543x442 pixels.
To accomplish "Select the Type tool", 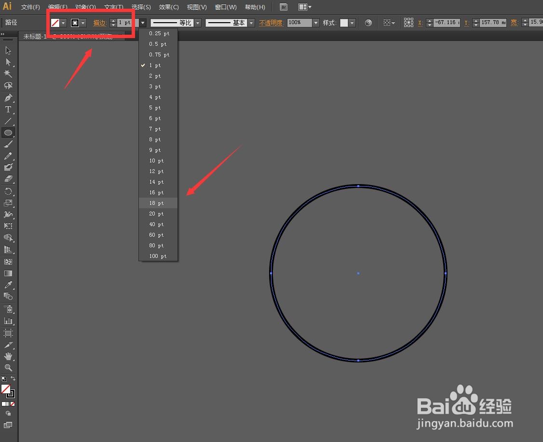I will pyautogui.click(x=8, y=109).
